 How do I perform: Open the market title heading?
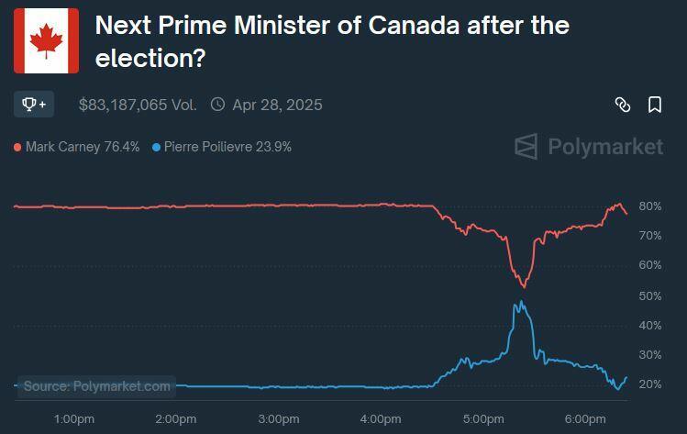pyautogui.click(x=332, y=41)
